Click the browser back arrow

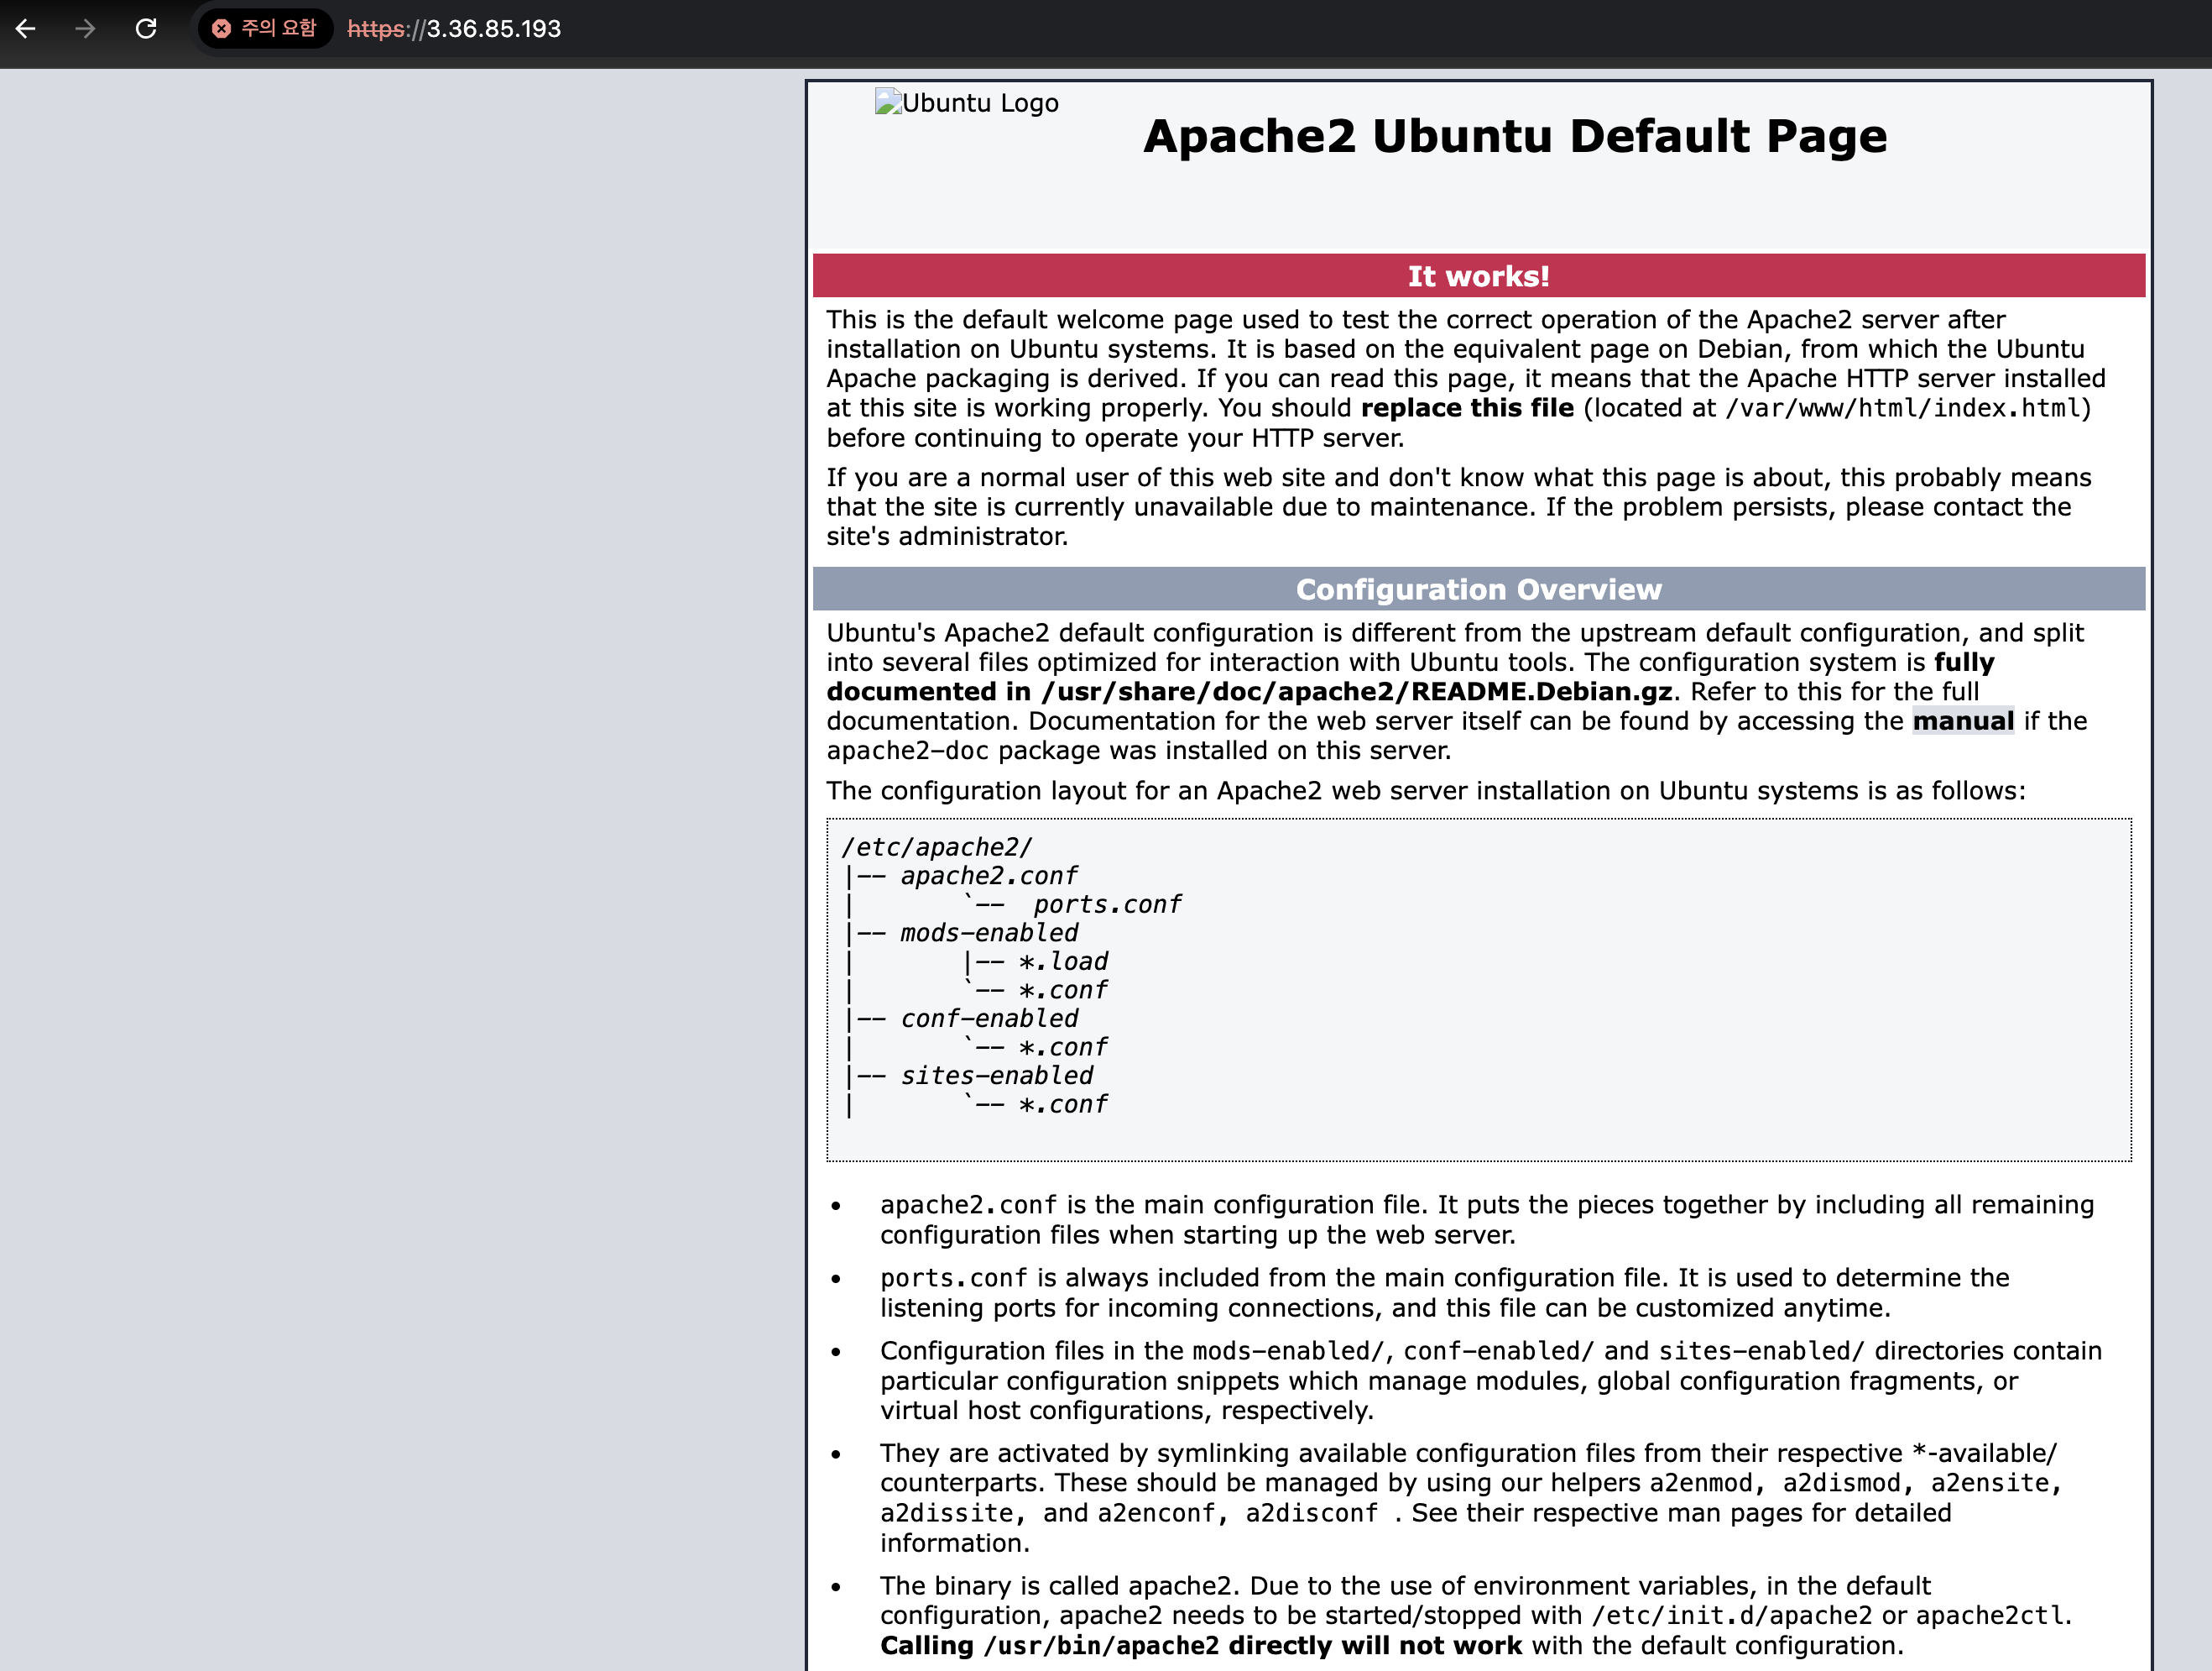pyautogui.click(x=27, y=28)
